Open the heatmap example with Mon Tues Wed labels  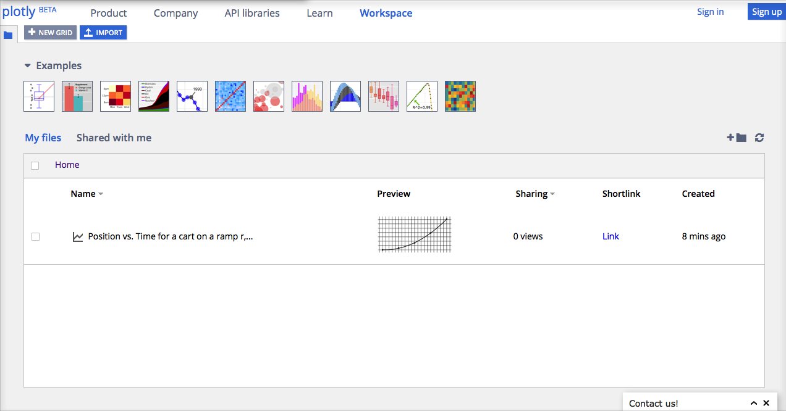pyautogui.click(x=115, y=96)
